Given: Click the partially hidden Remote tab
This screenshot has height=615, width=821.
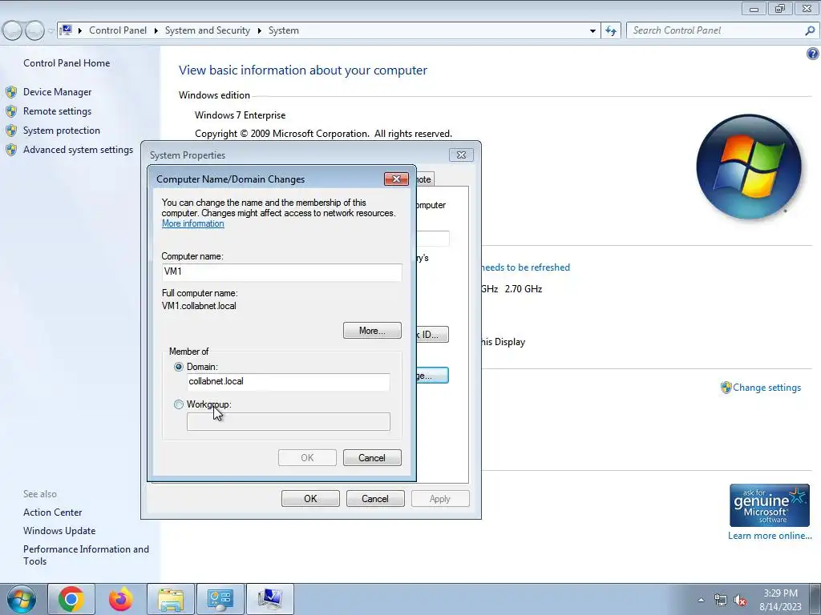Looking at the screenshot, I should (425, 179).
